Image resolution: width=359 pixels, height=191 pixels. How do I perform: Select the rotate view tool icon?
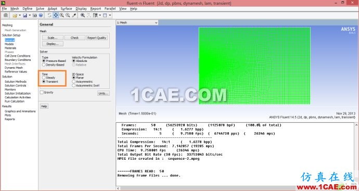pyautogui.click(x=49, y=15)
